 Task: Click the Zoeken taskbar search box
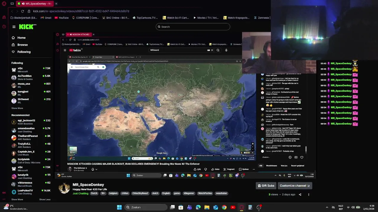146,207
